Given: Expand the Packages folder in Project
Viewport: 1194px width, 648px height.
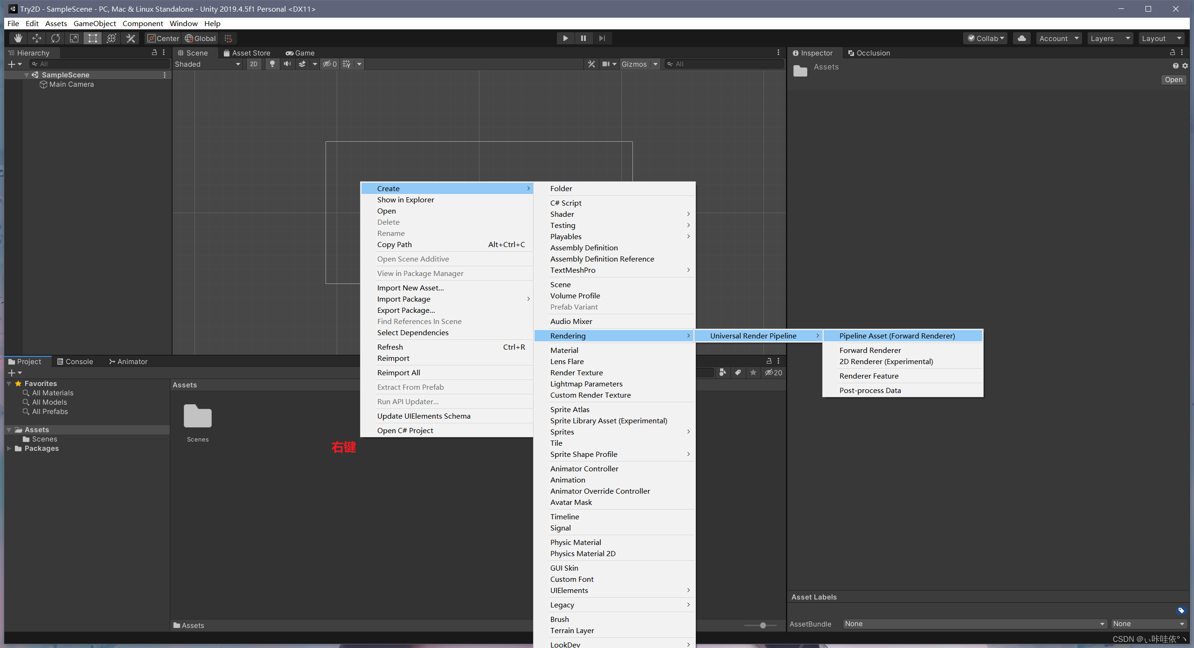Looking at the screenshot, I should pos(9,448).
